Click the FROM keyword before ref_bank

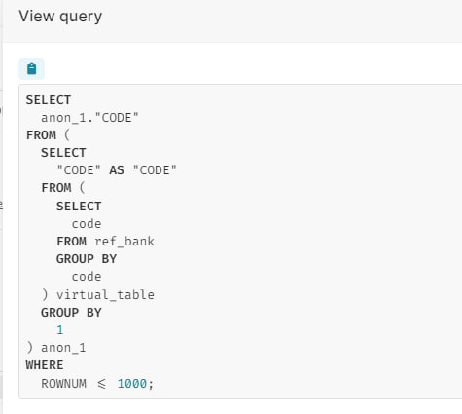[71, 242]
